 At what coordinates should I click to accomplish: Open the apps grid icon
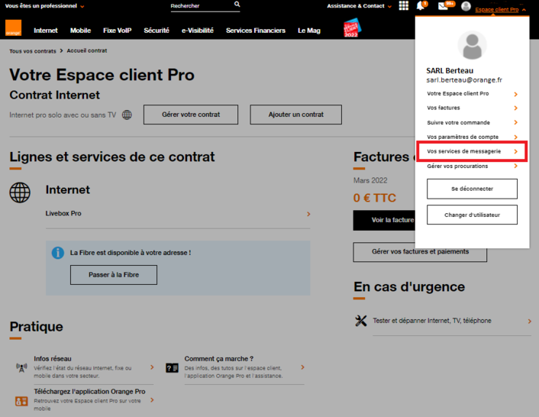(x=404, y=6)
